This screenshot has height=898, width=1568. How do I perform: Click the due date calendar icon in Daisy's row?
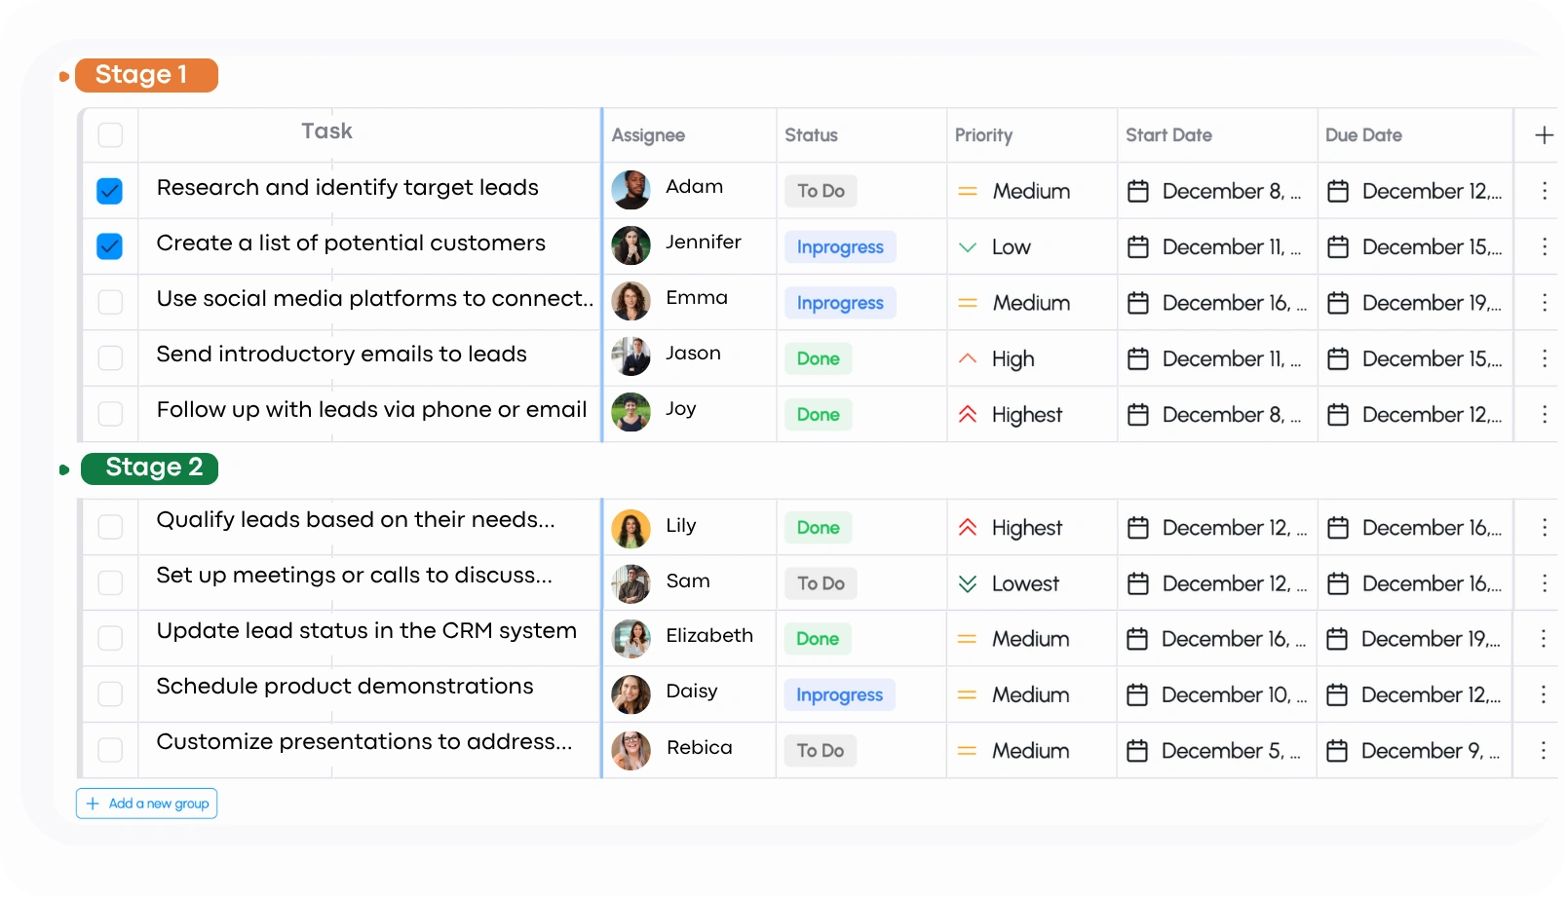[x=1337, y=694]
